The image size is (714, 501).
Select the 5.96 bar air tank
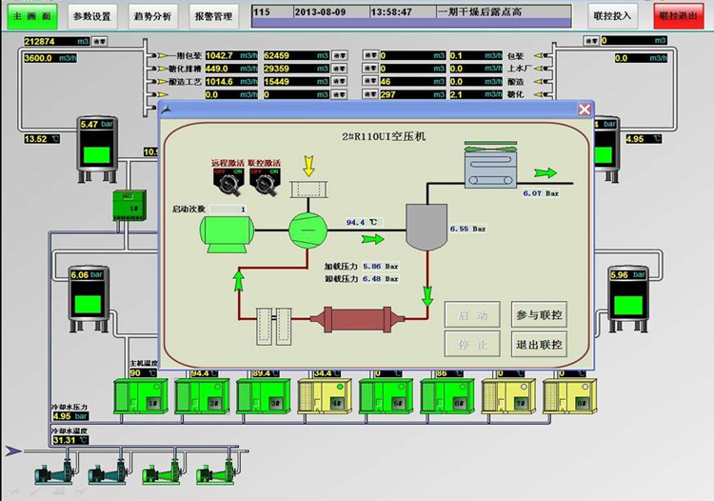pos(628,299)
